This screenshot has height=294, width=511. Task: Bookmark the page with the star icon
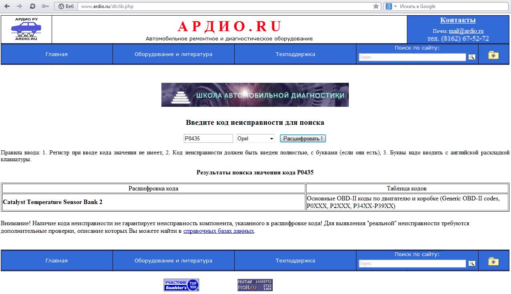(376, 6)
